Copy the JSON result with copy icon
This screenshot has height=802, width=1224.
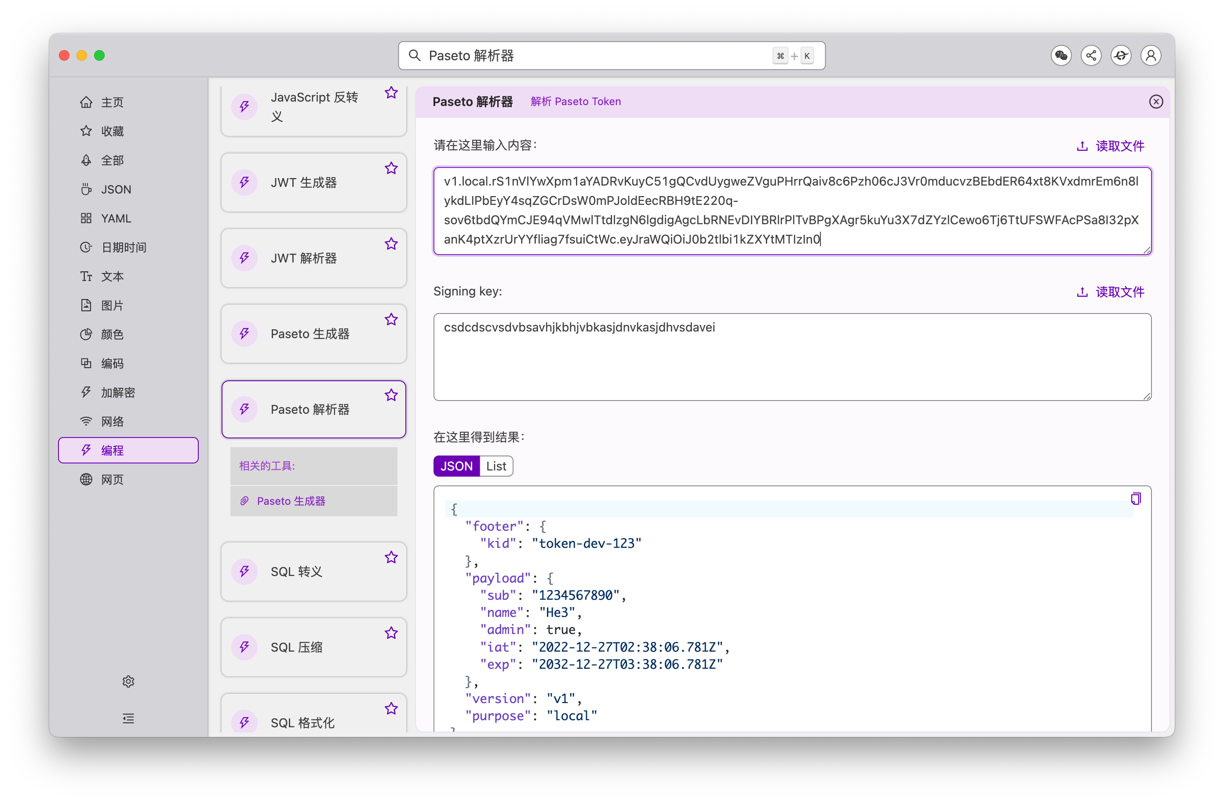tap(1136, 498)
